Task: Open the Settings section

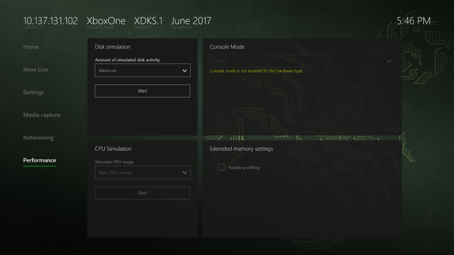Action: (33, 92)
